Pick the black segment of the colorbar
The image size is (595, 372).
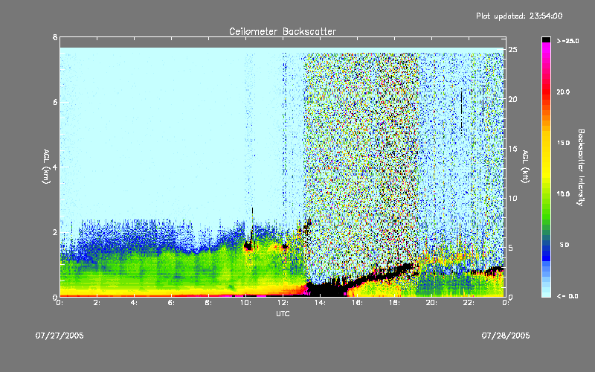coord(546,39)
